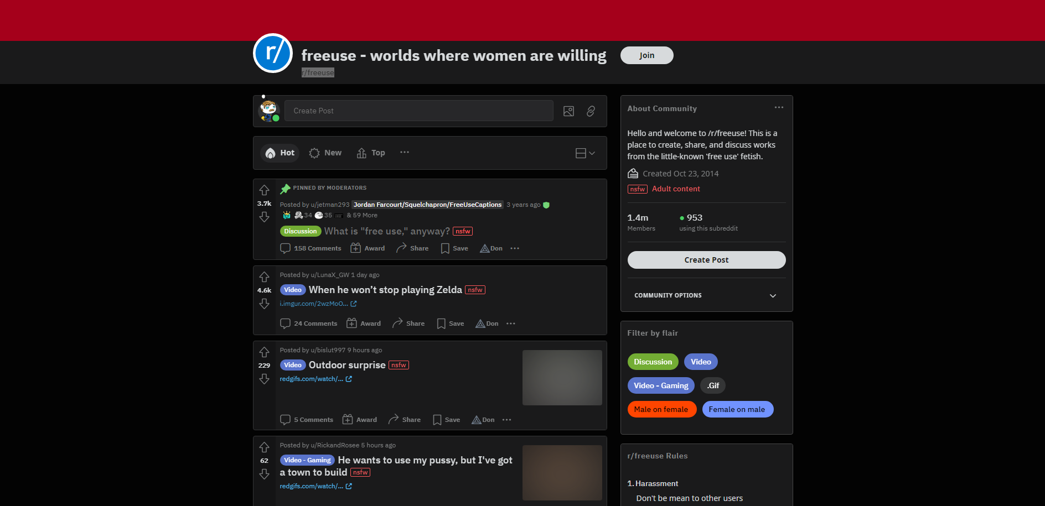1045x506 pixels.
Task: Award the post by u/LunaX_GW
Action: [364, 324]
